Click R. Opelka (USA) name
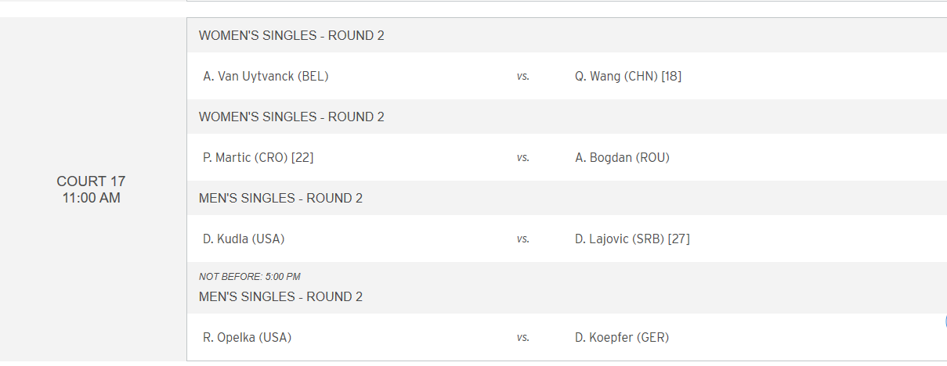This screenshot has height=366, width=947. (247, 338)
